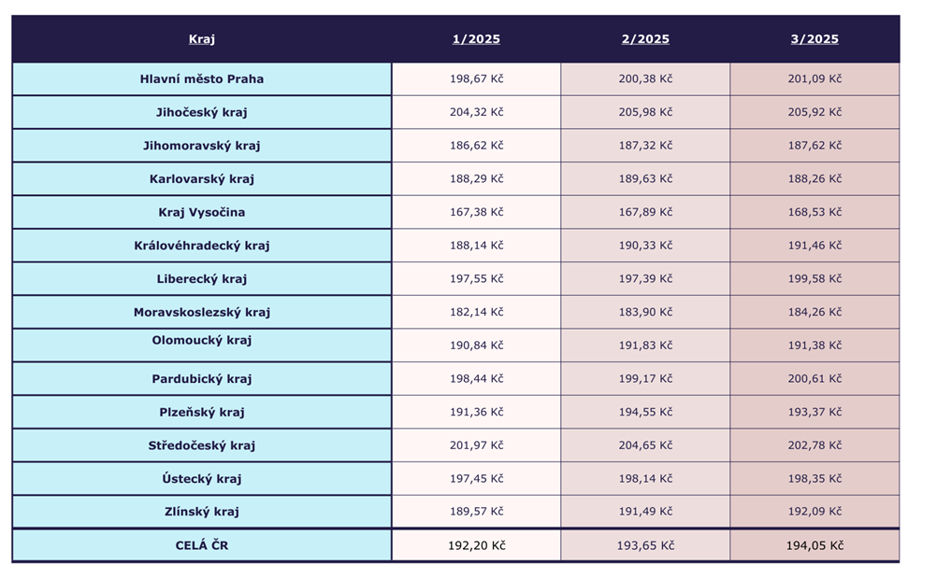Select the Jihomoravský kraj row label
Image resolution: width=937 pixels, height=578 pixels.
click(x=202, y=146)
